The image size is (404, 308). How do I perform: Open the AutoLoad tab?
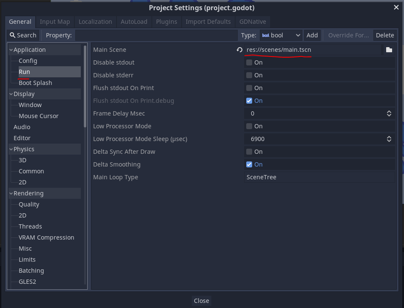point(134,21)
